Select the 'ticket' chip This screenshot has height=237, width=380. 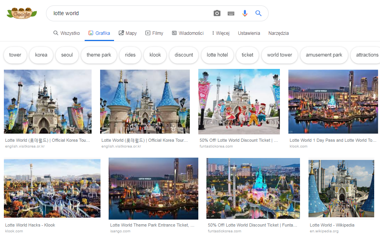tap(247, 55)
